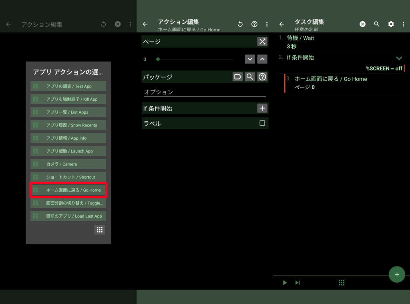The image size is (410, 304).
Task: Add condition with If 条件開始 plus icon
Action: [262, 108]
